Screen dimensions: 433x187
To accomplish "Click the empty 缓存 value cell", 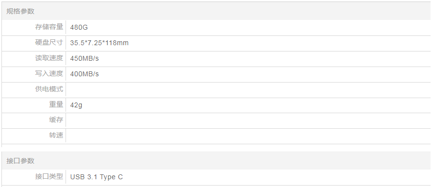I will coord(248,121).
